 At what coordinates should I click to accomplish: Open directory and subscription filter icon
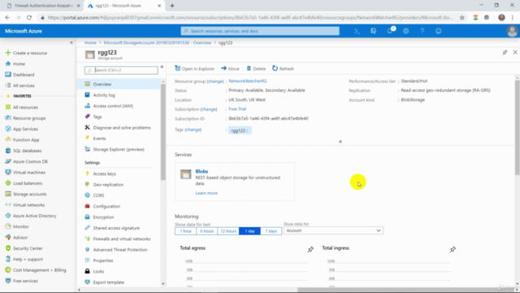tap(374, 31)
